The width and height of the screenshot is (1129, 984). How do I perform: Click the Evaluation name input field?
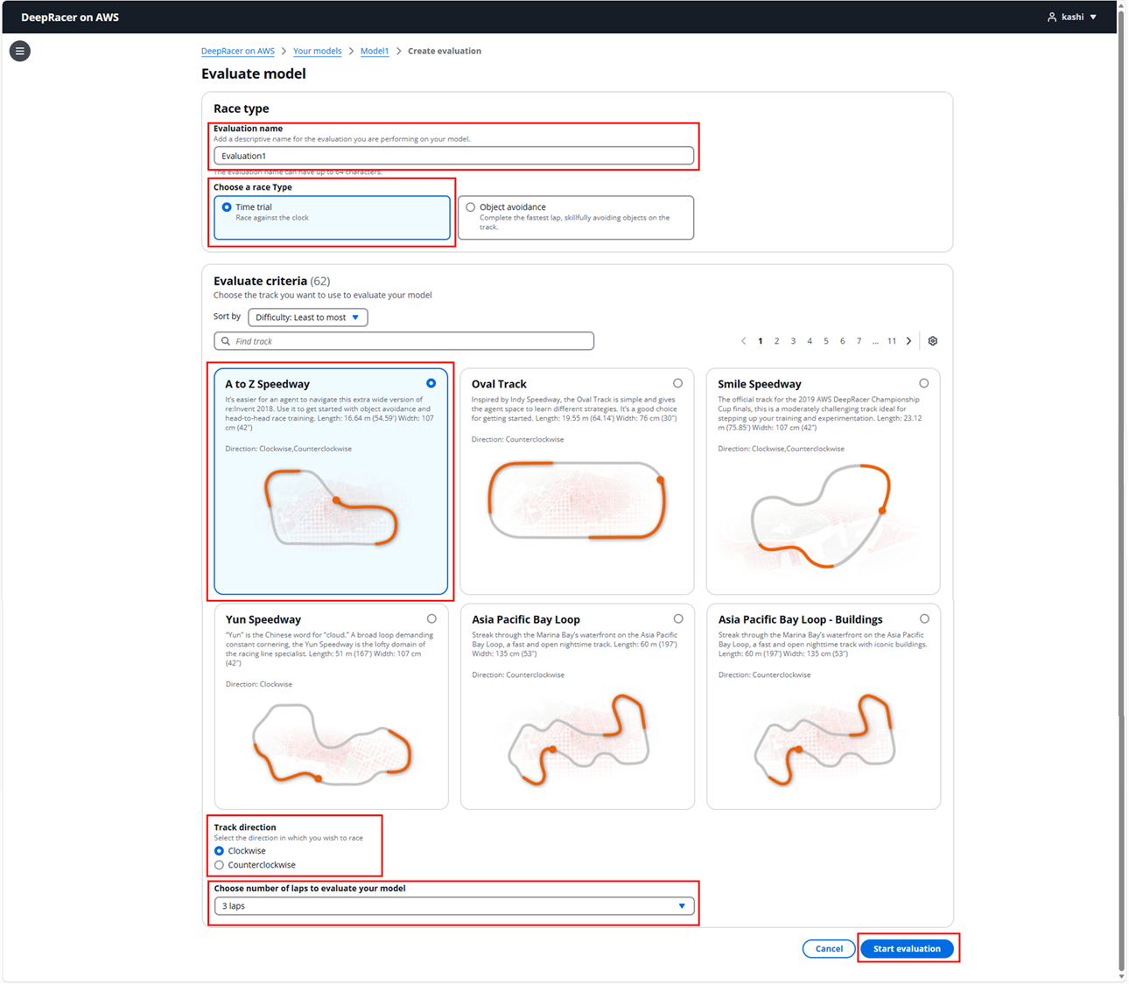coord(453,155)
